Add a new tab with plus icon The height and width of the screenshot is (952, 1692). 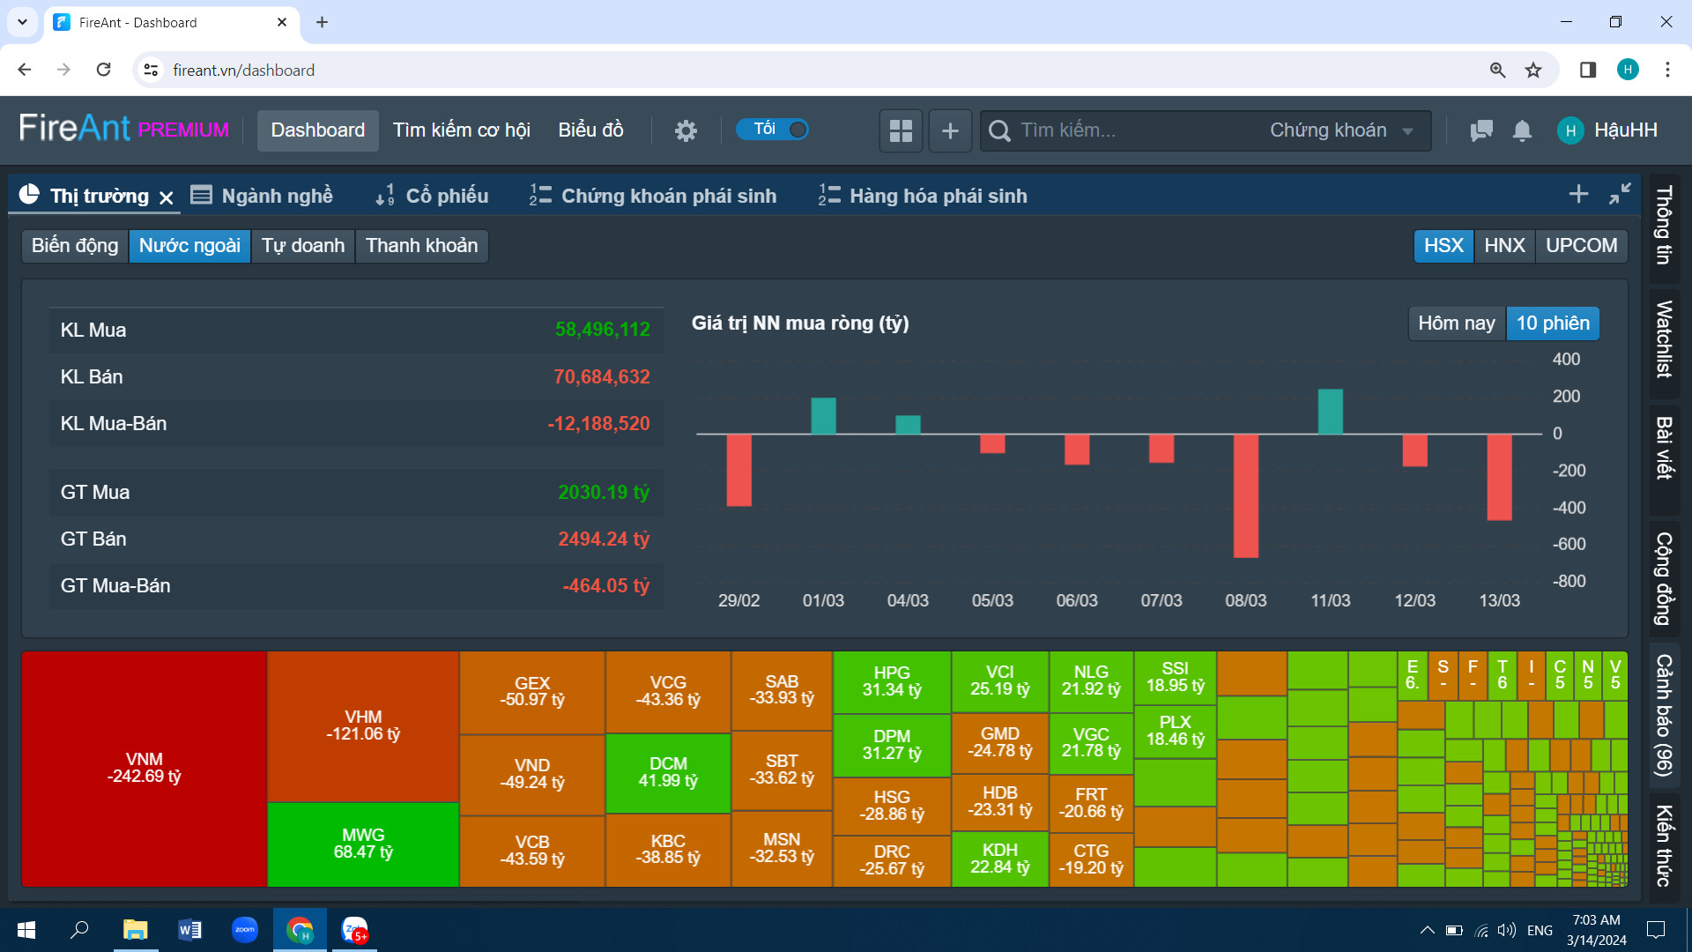tap(1578, 194)
